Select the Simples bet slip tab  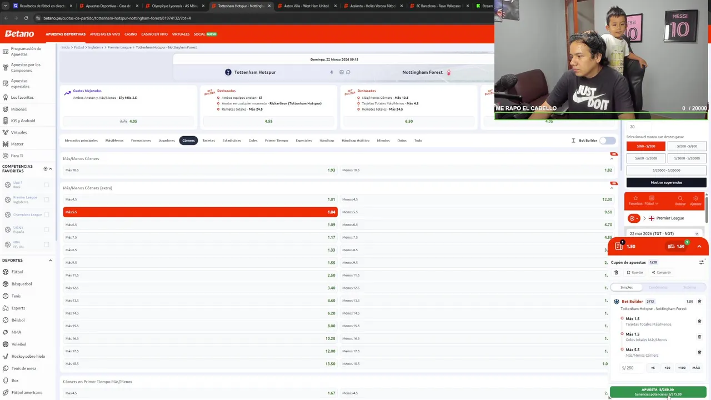[x=627, y=287]
